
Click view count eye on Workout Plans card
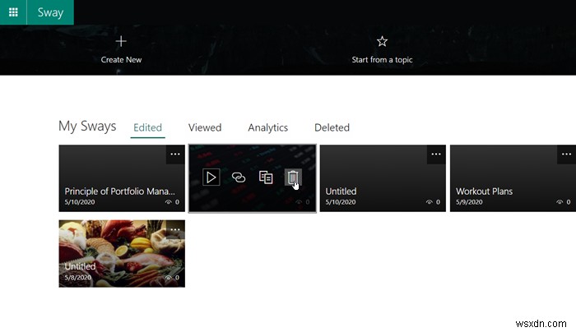coord(560,202)
